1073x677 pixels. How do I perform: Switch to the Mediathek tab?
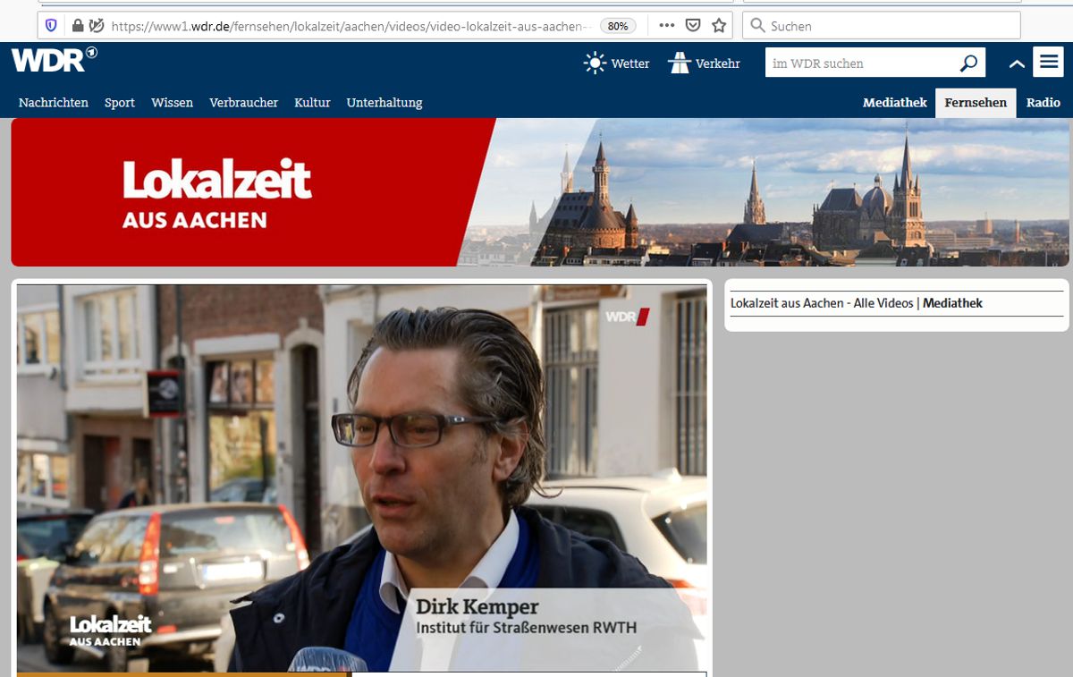click(x=895, y=103)
